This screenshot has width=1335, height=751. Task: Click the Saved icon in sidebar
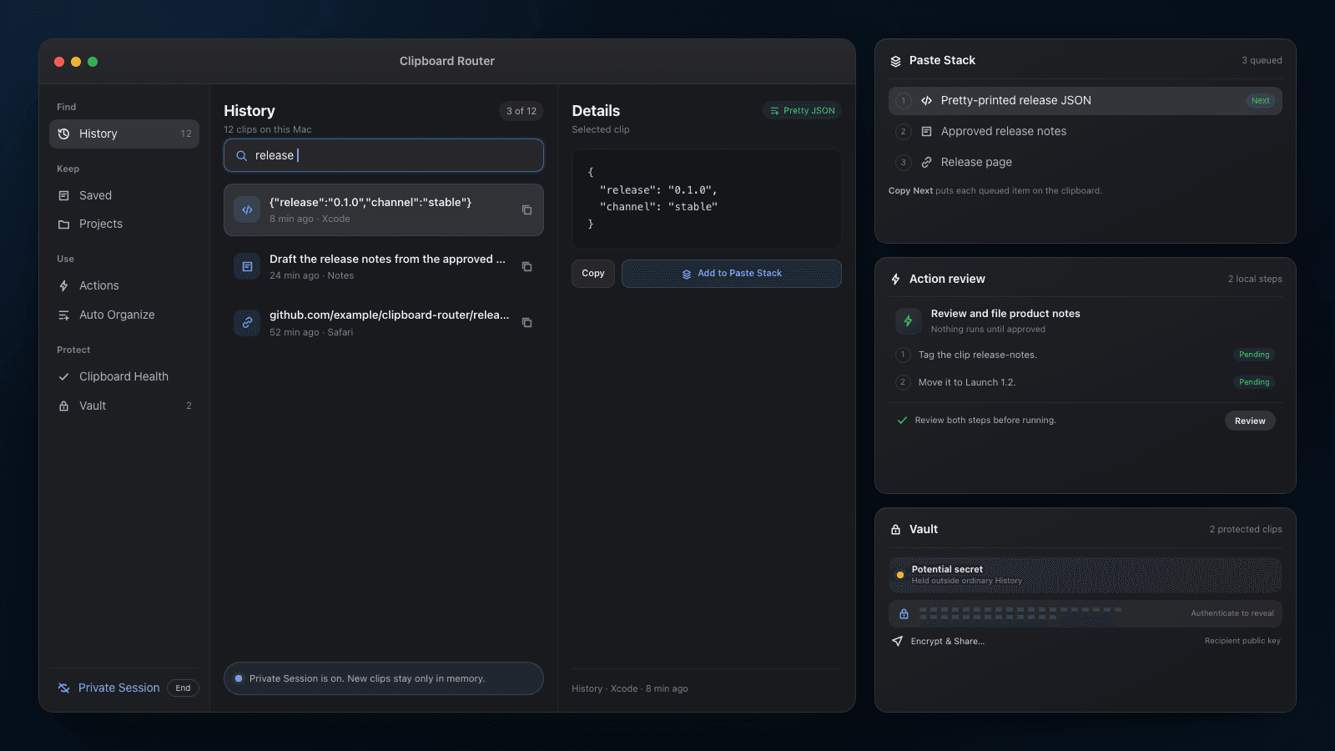tap(63, 195)
